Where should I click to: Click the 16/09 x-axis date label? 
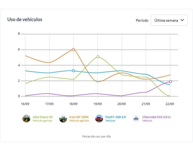(25, 104)
